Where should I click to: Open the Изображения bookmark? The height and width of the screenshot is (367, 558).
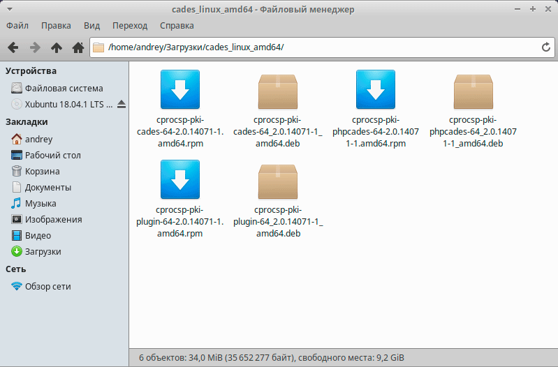tap(47, 219)
